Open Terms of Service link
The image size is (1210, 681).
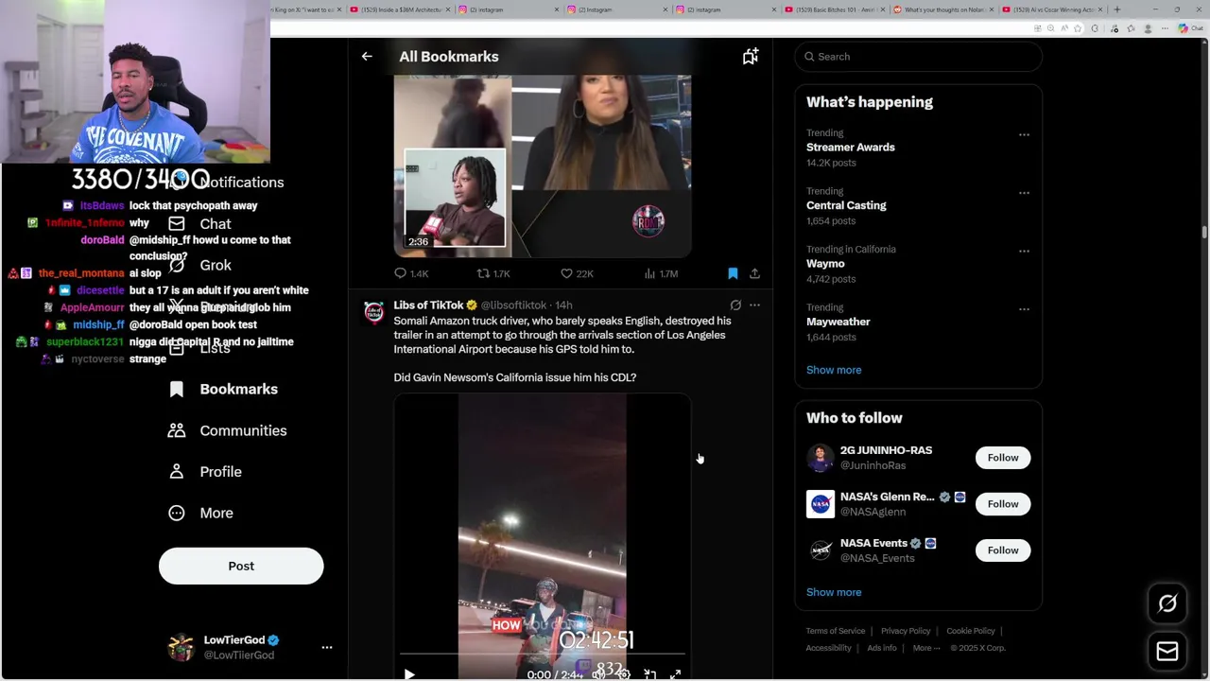[x=835, y=631]
